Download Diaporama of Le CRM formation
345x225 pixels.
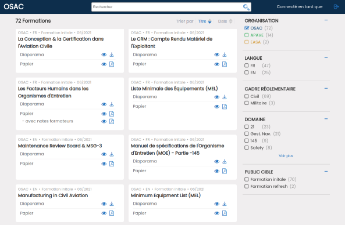[225, 55]
